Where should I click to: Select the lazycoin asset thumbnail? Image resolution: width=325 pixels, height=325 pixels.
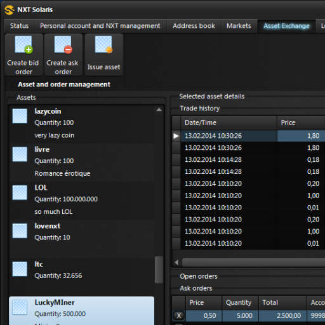coord(20,116)
